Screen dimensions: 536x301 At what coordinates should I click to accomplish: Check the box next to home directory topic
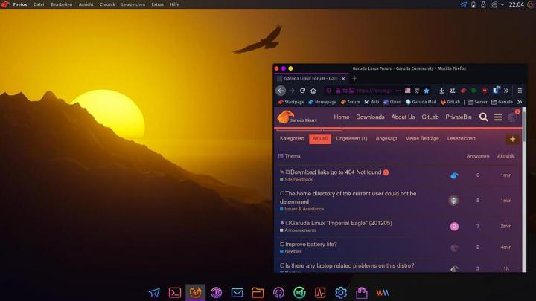click(x=282, y=193)
